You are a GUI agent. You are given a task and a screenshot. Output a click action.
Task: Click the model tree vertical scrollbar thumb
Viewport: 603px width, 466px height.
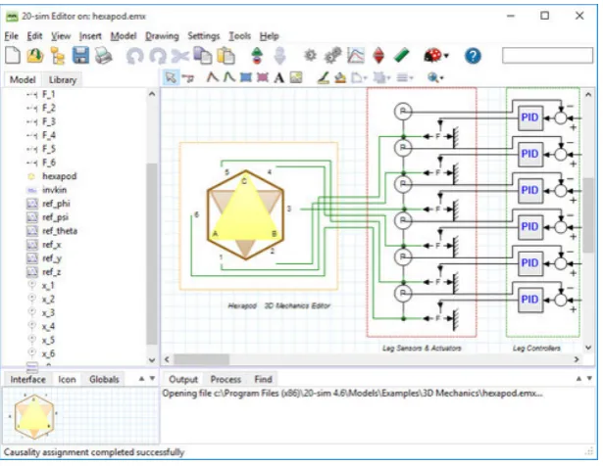(152, 254)
